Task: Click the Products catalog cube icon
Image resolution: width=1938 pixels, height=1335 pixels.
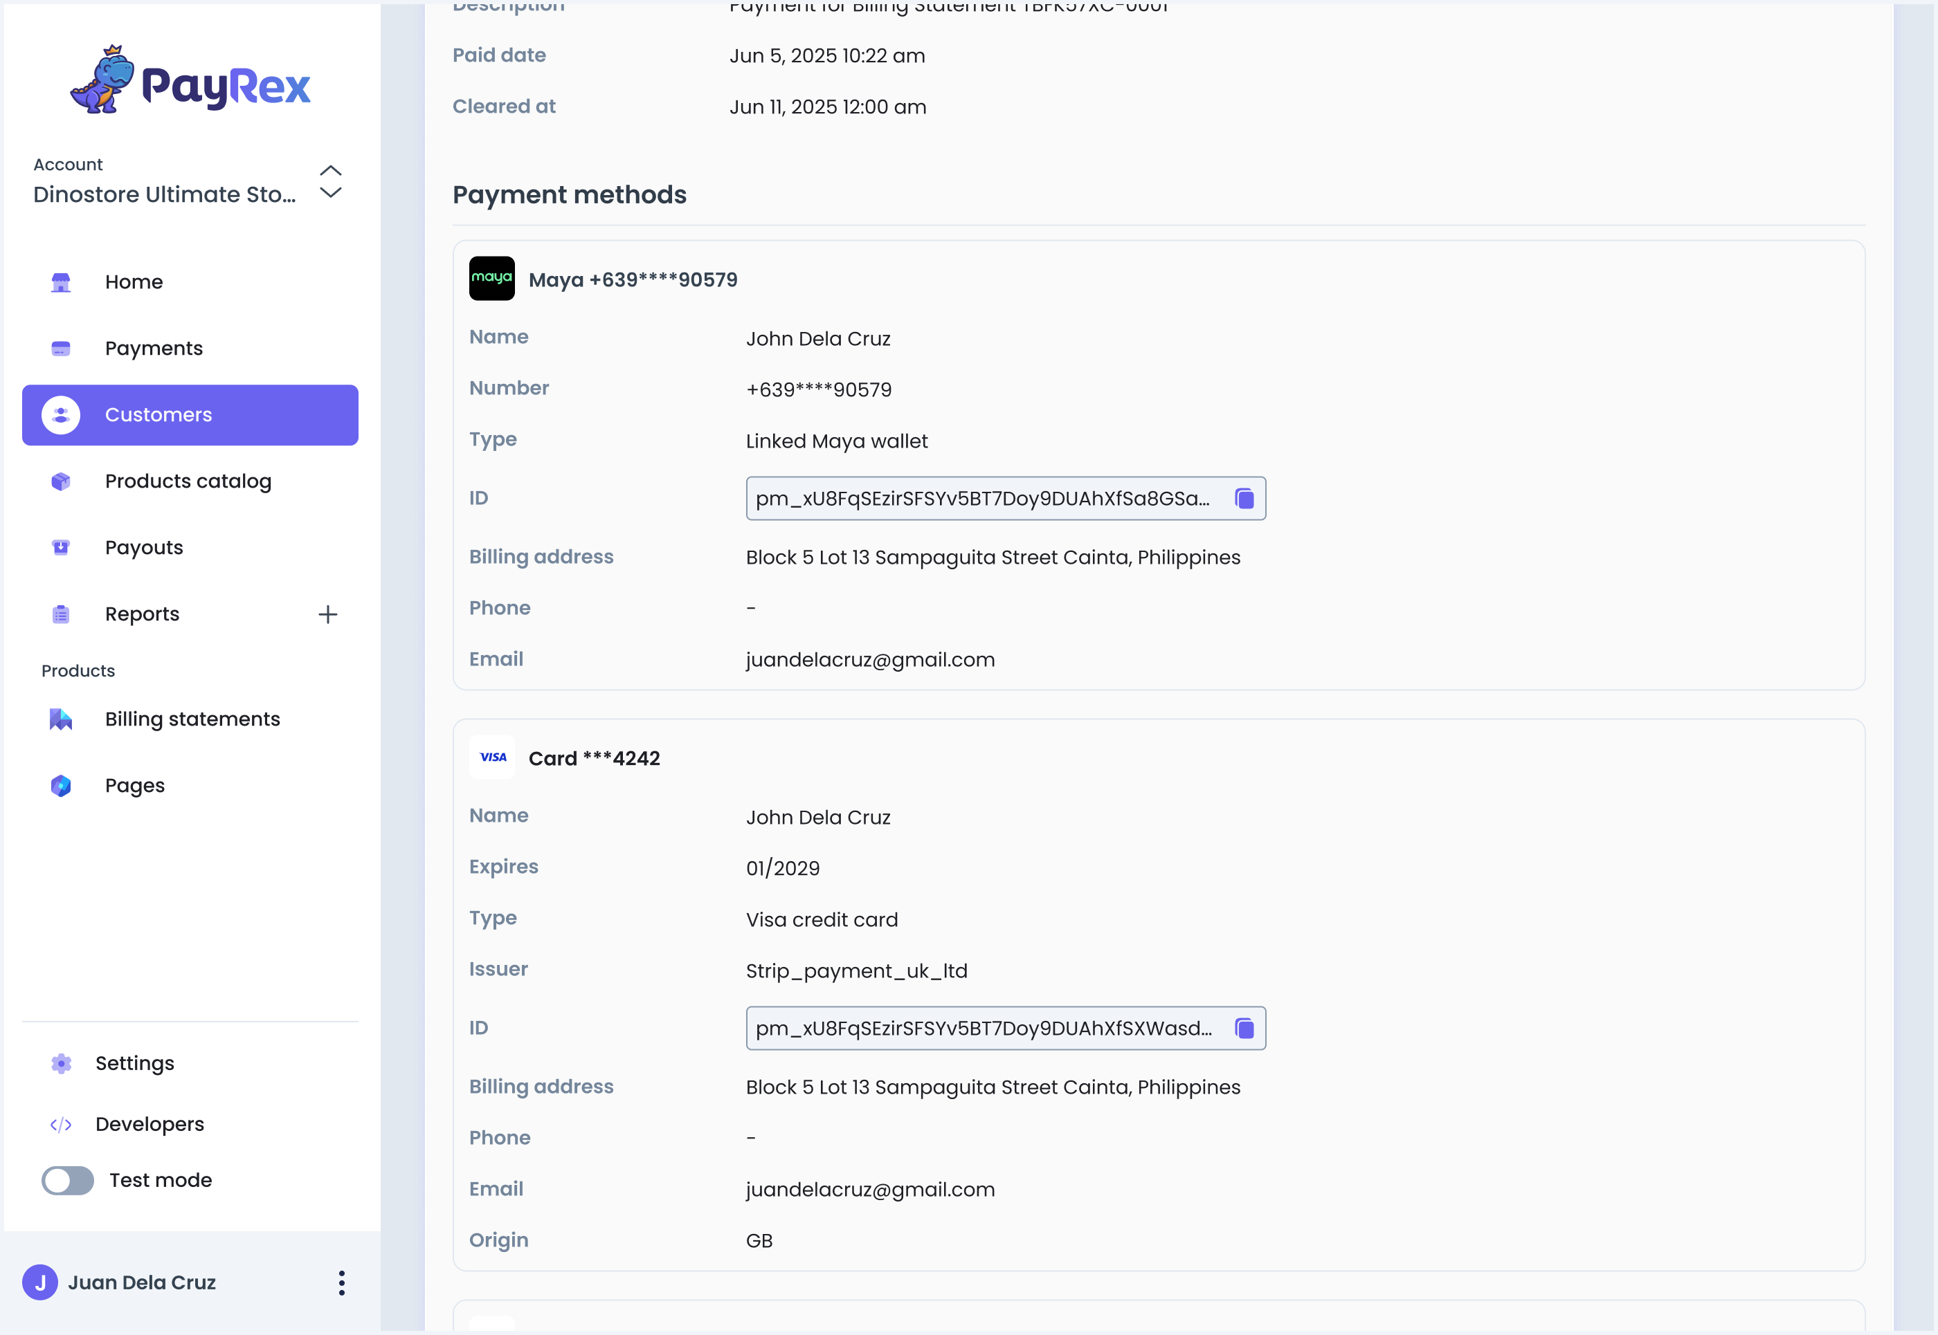Action: pyautogui.click(x=61, y=481)
